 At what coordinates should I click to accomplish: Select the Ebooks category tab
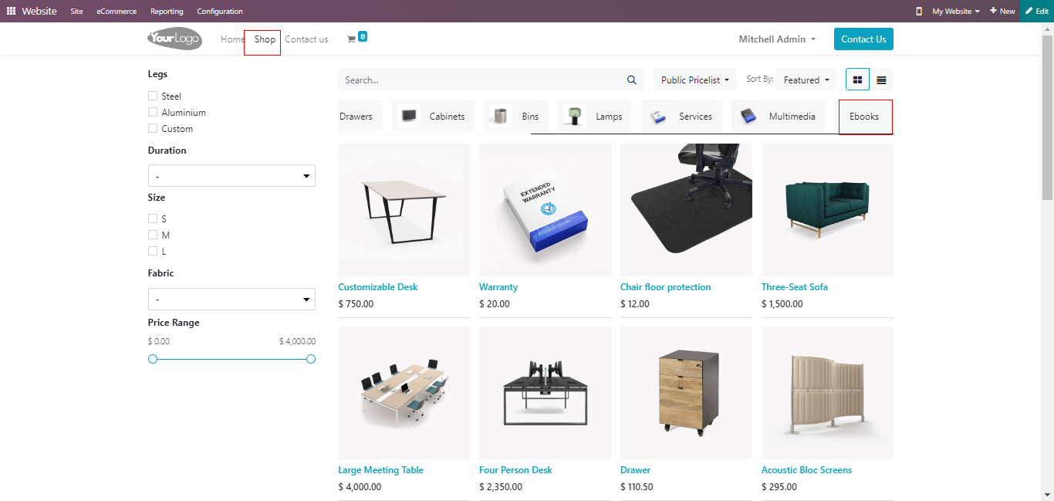point(864,117)
